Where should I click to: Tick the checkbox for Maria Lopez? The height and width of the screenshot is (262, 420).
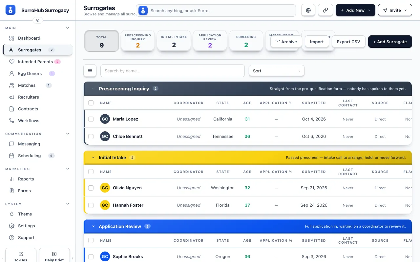click(x=91, y=119)
